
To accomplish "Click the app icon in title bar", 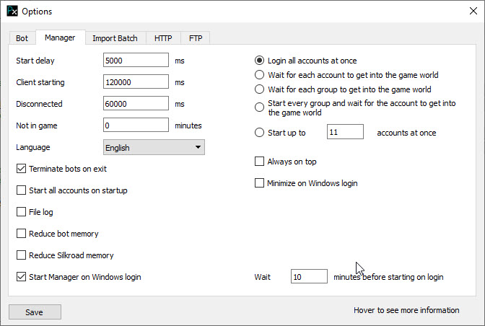I will coord(11,12).
